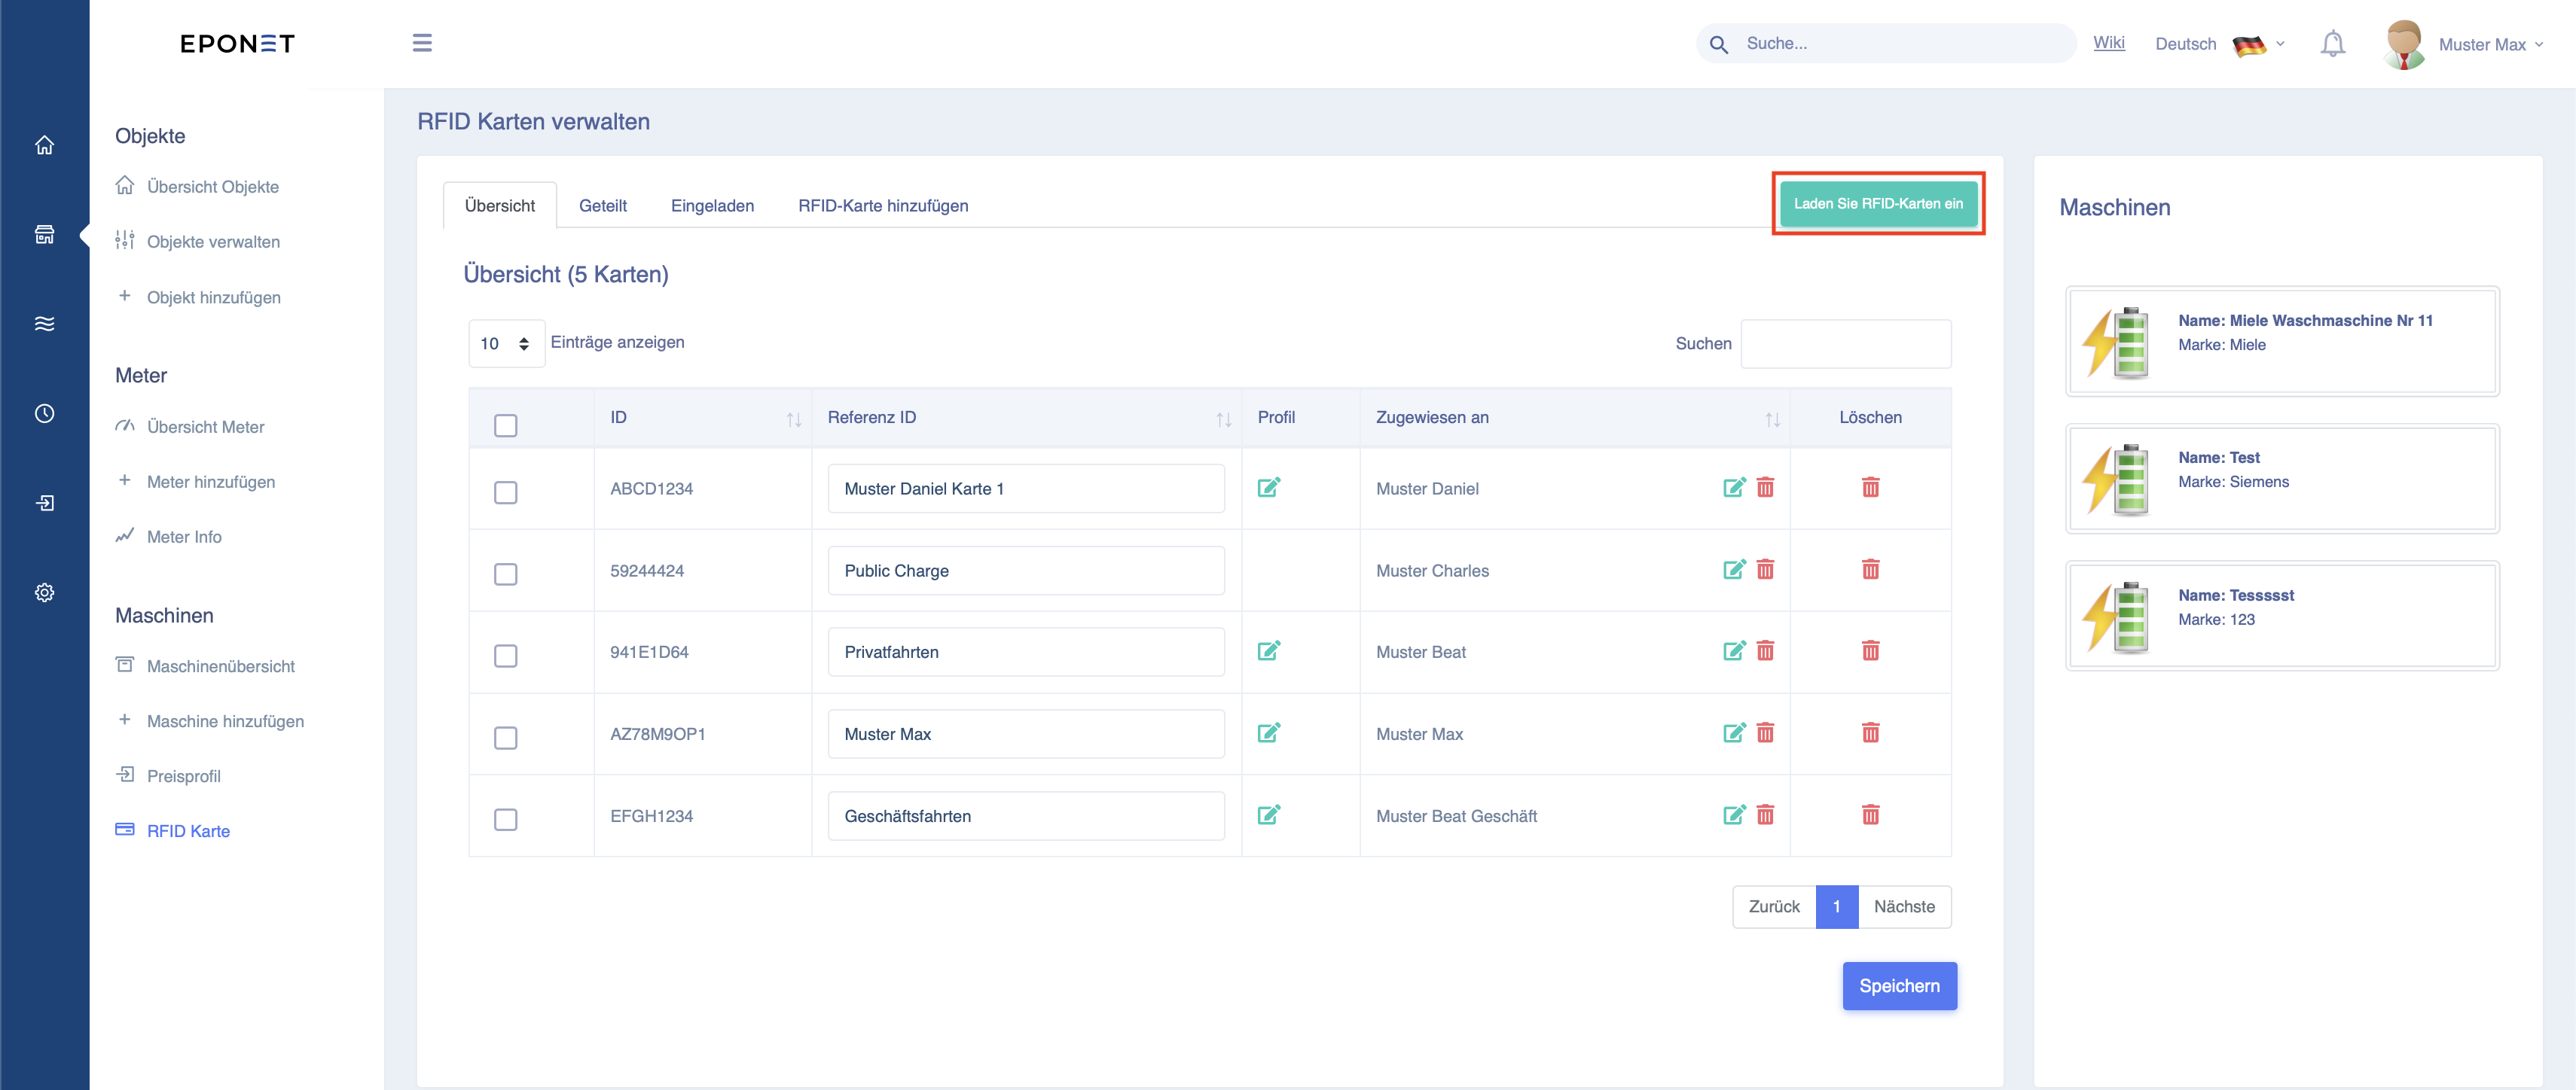Open the entries-per-page dropdown
The height and width of the screenshot is (1090, 2576).
pos(506,344)
